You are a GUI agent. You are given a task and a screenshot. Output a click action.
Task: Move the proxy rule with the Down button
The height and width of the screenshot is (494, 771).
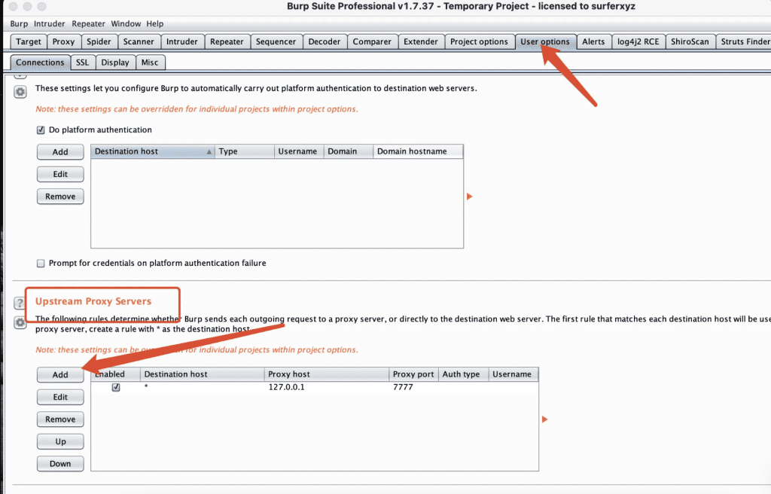[60, 463]
